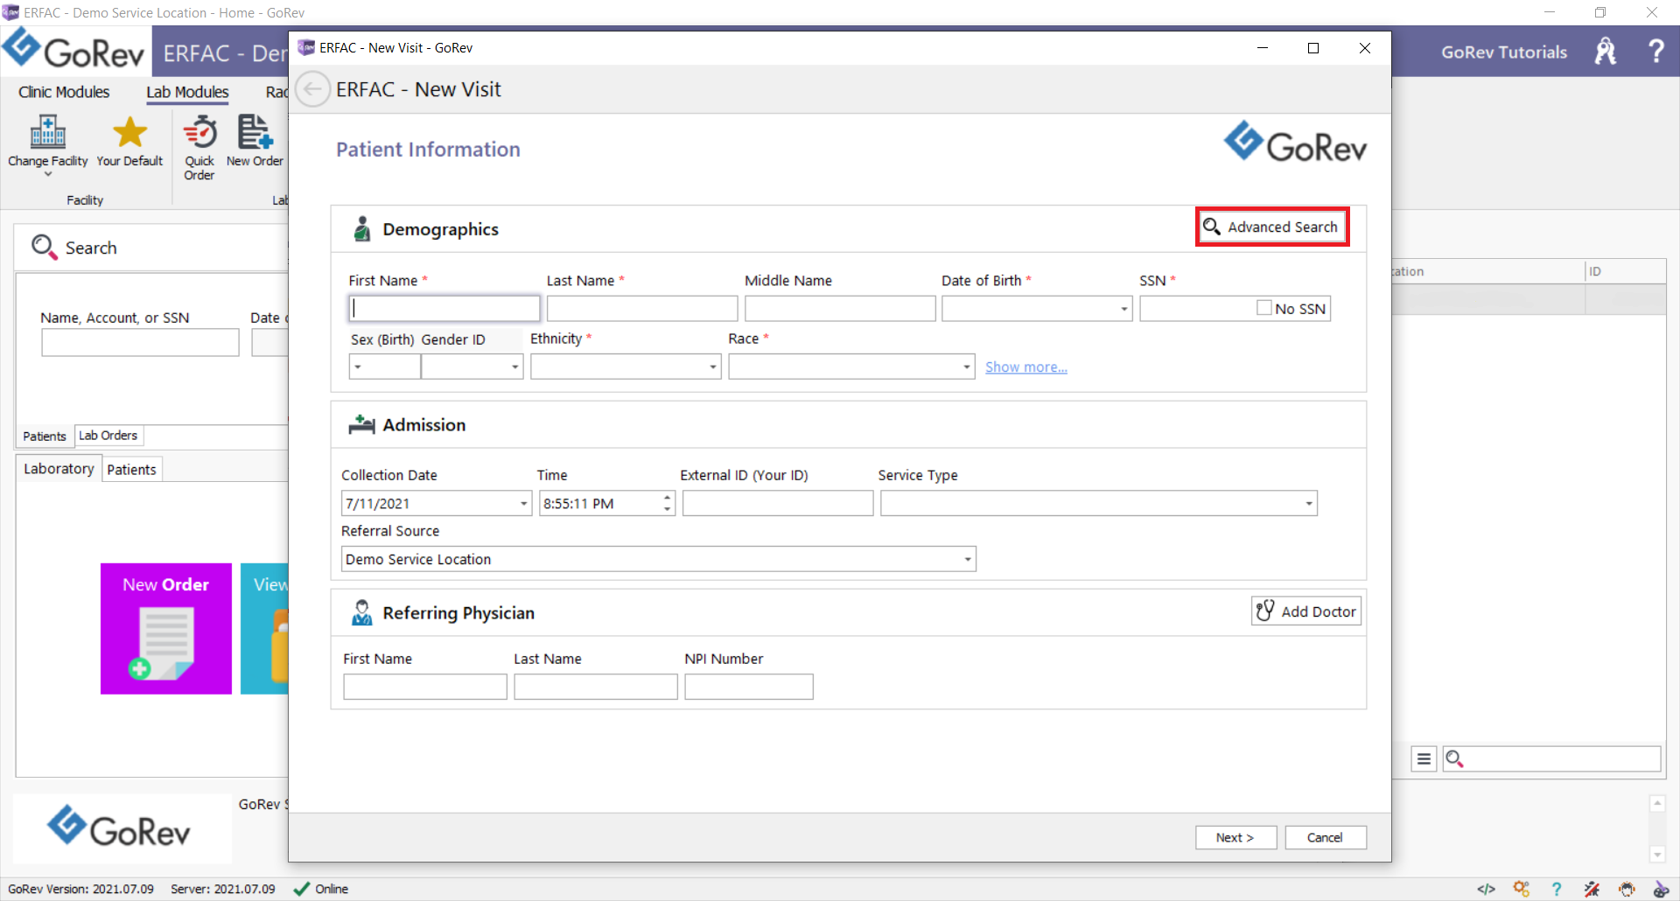
Task: Increase the Time spinner value
Action: point(667,497)
